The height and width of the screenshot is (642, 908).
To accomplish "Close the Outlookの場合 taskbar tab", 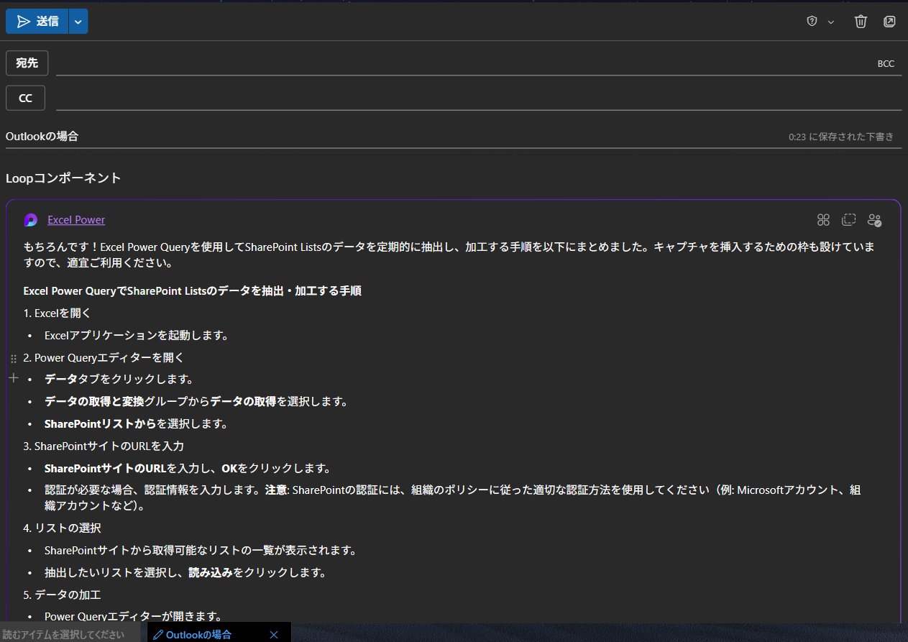I will point(273,634).
